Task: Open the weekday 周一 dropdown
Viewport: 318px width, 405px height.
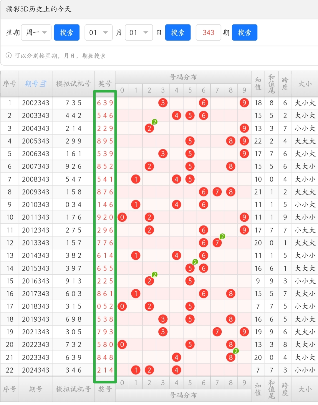Action: (37, 32)
